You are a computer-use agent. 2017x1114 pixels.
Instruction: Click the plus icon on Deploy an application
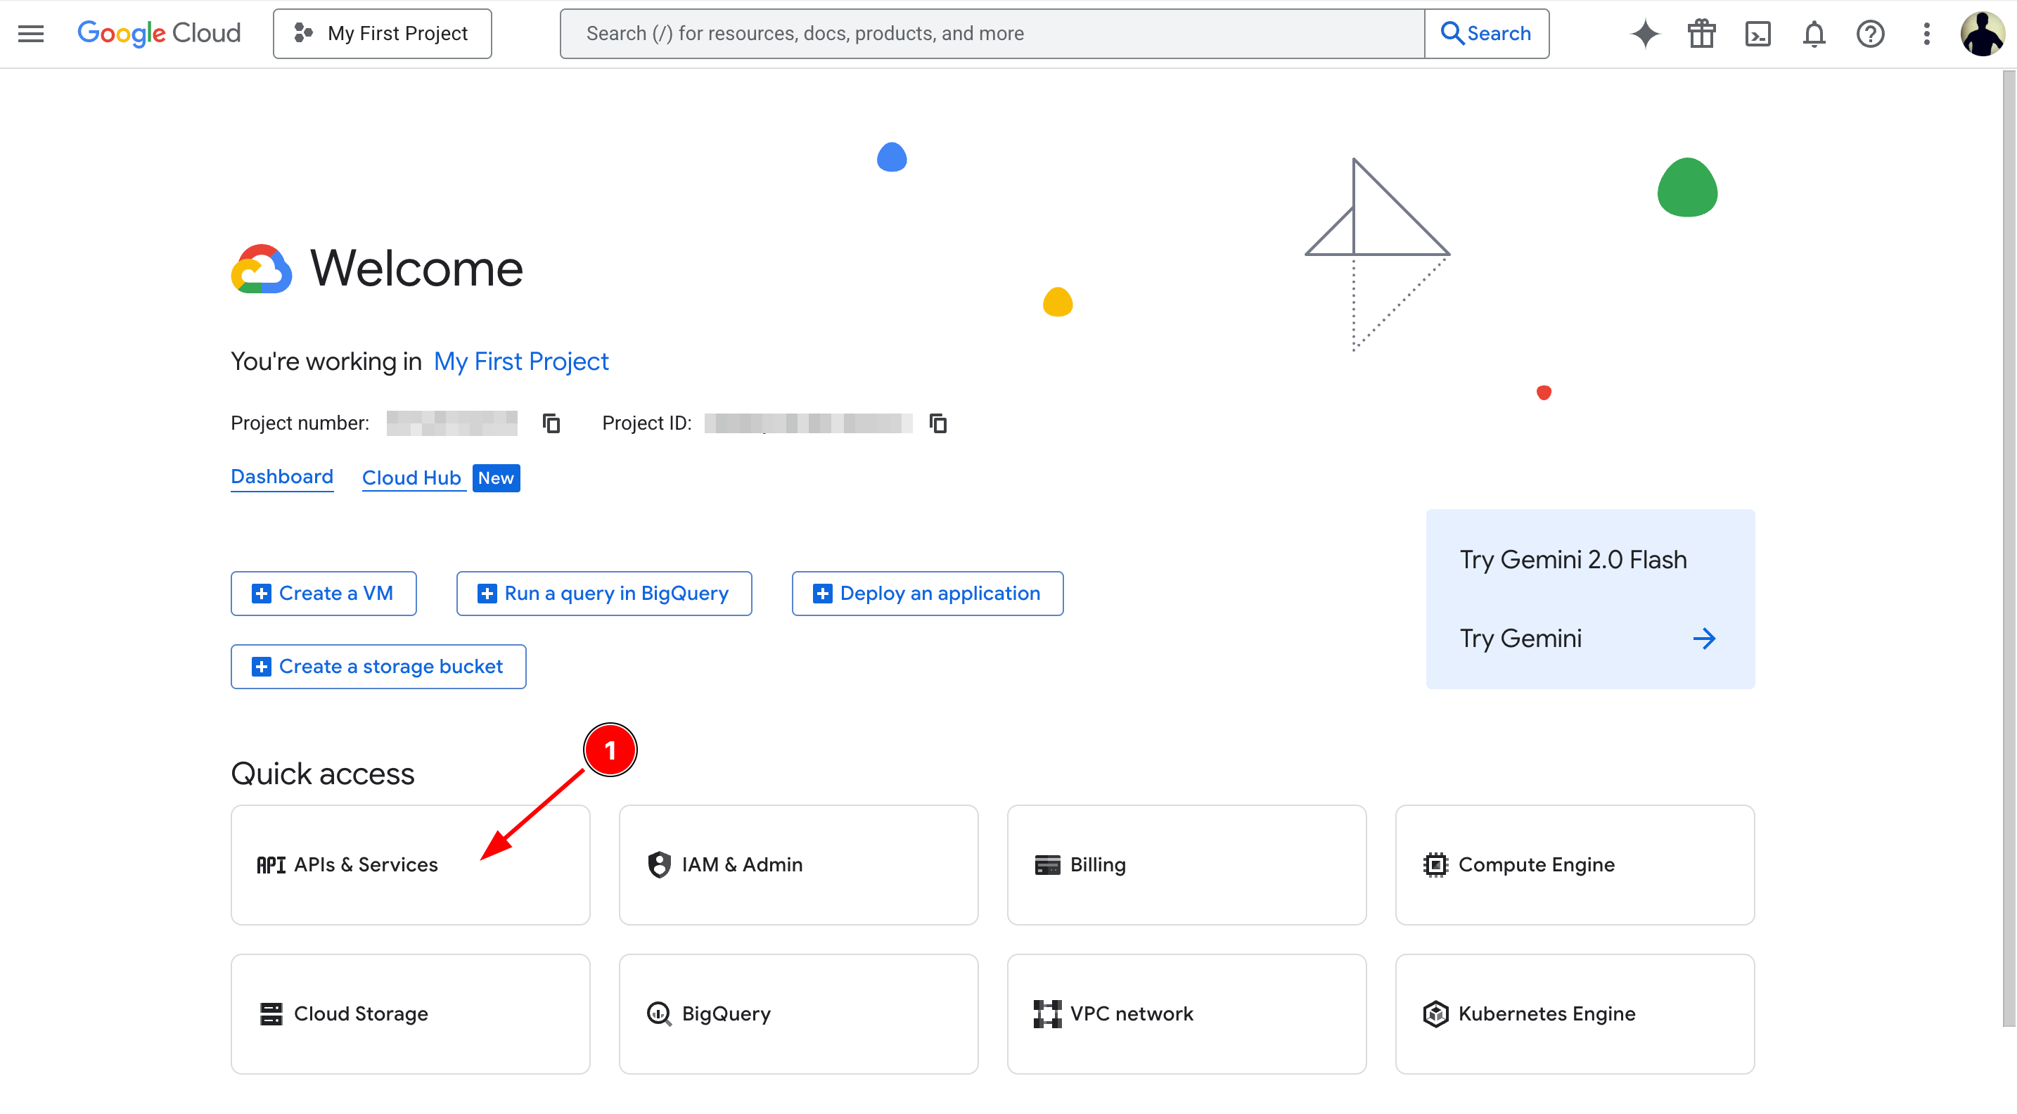coord(822,594)
